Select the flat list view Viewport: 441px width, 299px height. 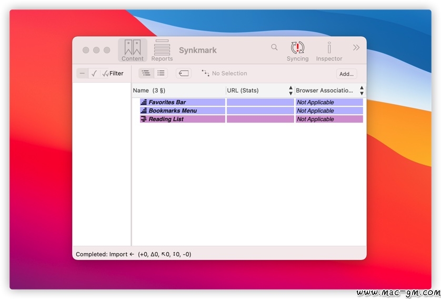coord(161,73)
